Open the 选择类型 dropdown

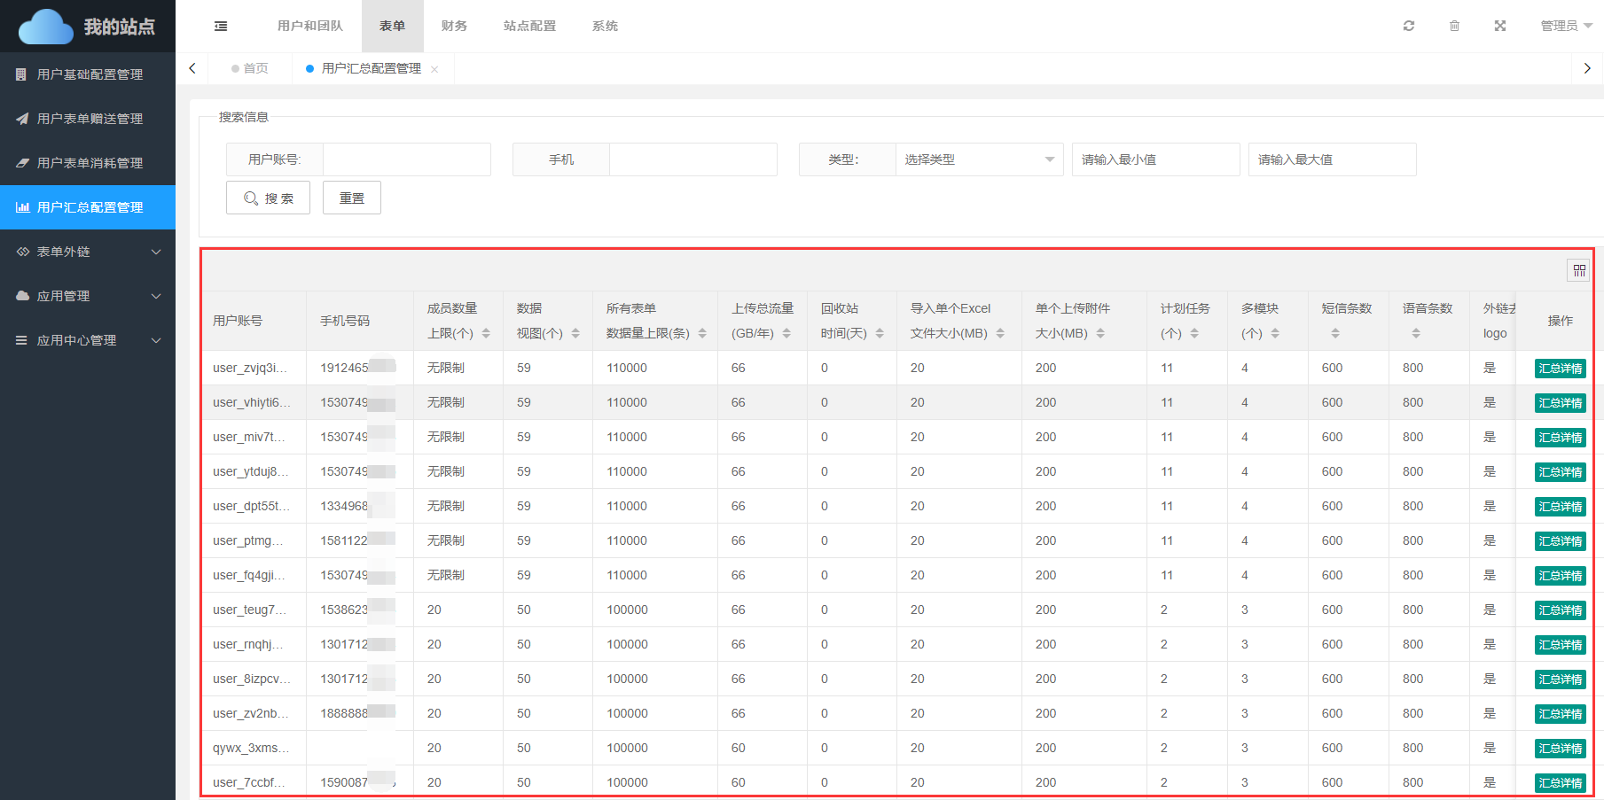pyautogui.click(x=978, y=159)
